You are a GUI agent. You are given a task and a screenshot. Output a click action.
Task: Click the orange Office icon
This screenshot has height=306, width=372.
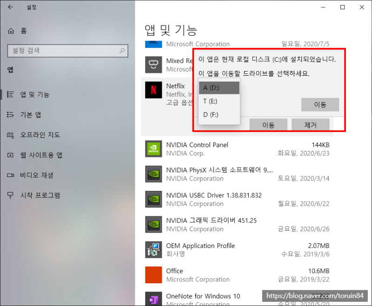153,275
